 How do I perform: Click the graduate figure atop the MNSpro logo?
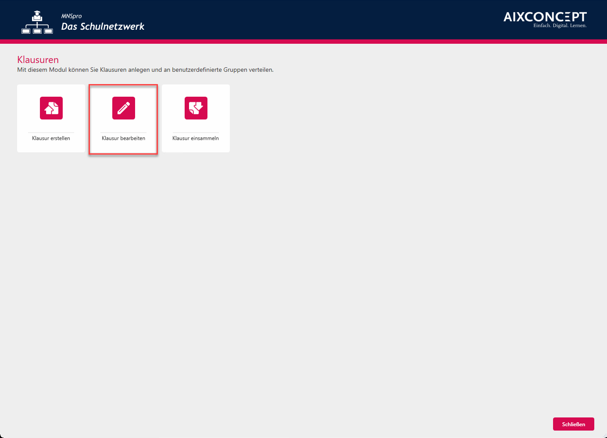[x=37, y=15]
